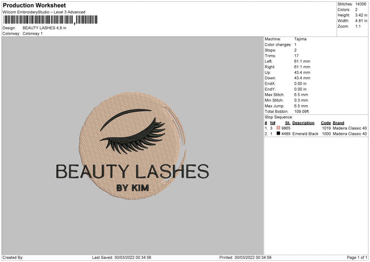The width and height of the screenshot is (370, 262).
Task: Click the pink color swatch for thread 9865
Action: click(x=278, y=128)
